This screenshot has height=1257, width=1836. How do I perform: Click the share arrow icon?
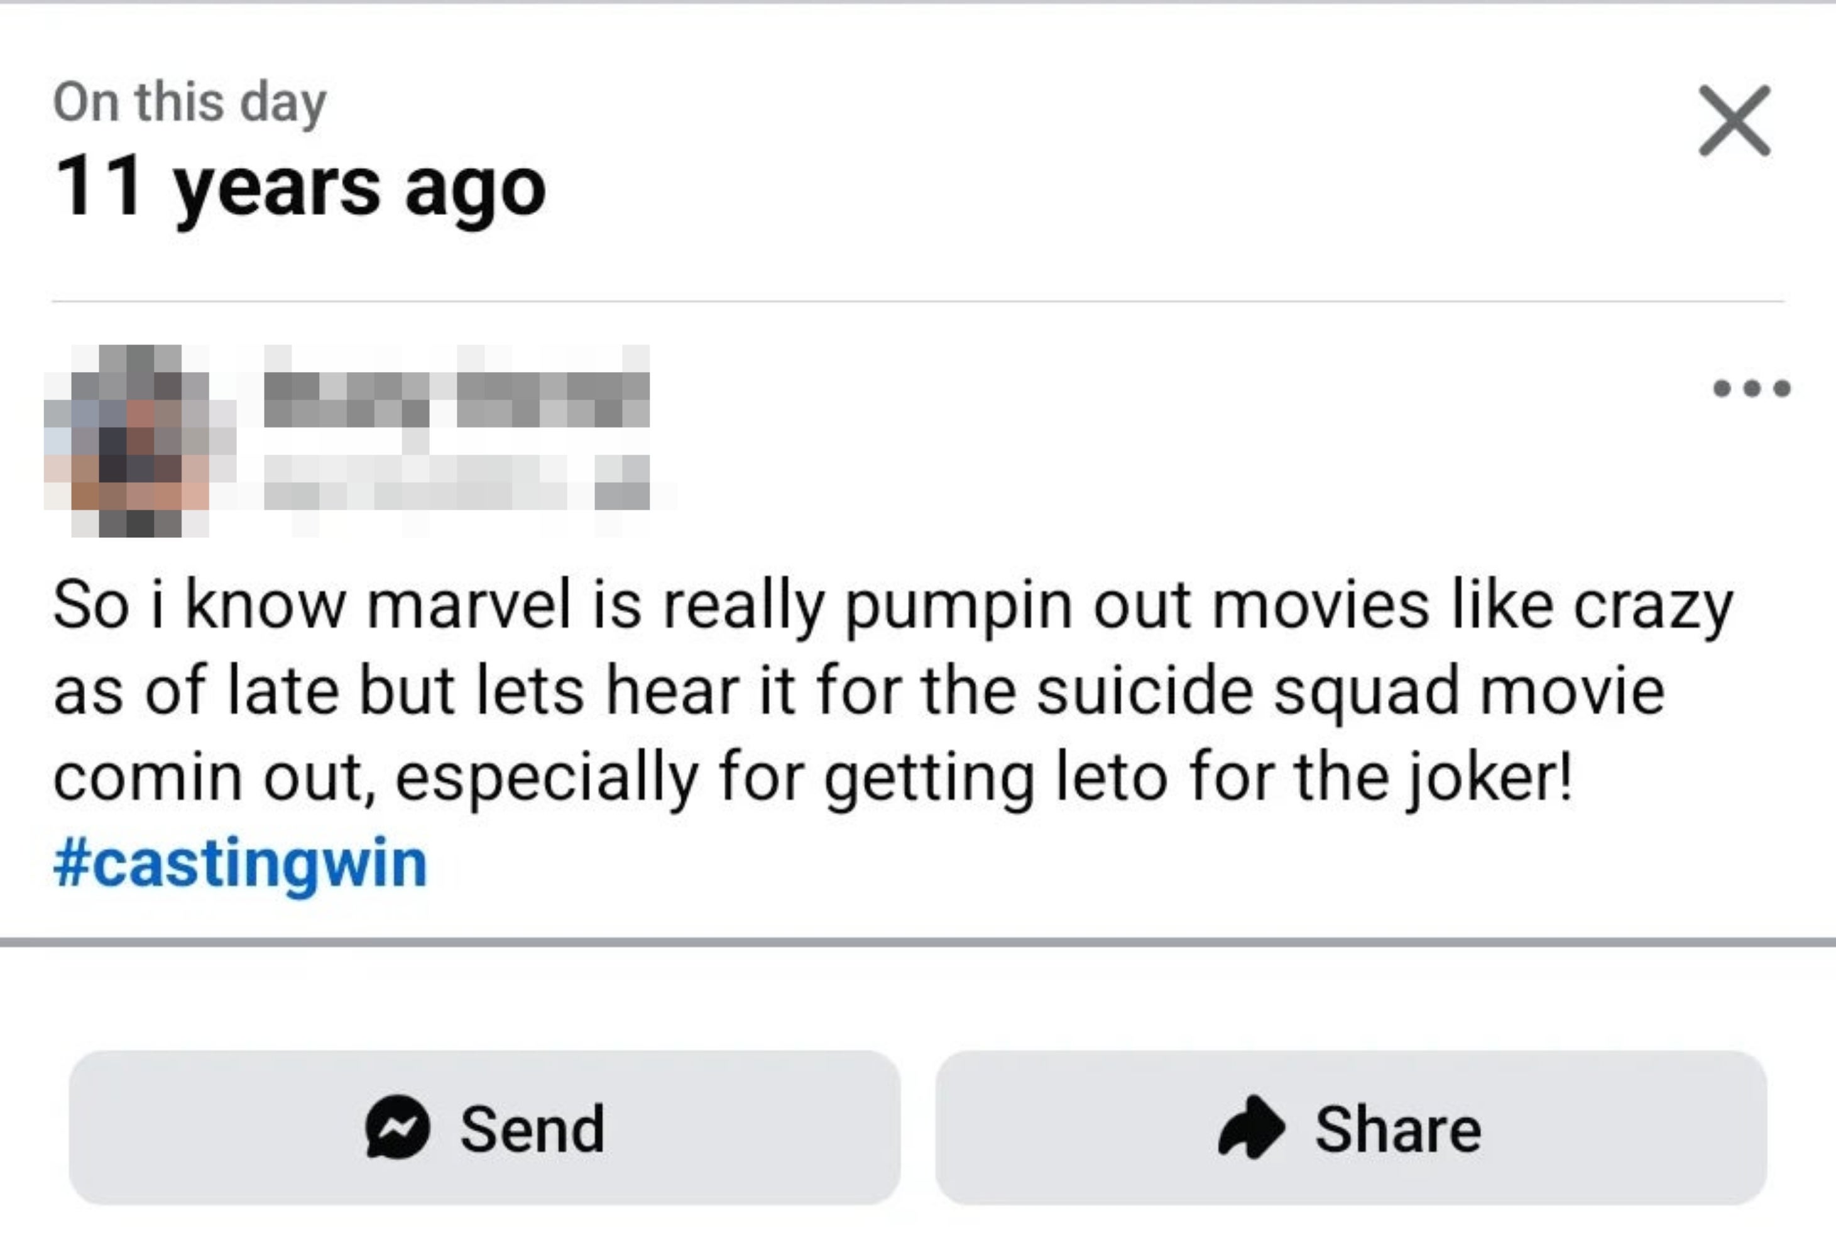pos(1252,1128)
